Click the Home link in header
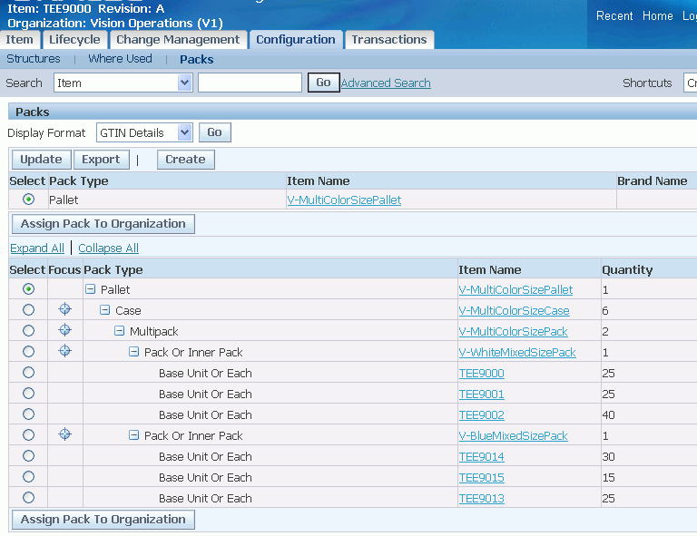The image size is (697, 536). pyautogui.click(x=657, y=16)
